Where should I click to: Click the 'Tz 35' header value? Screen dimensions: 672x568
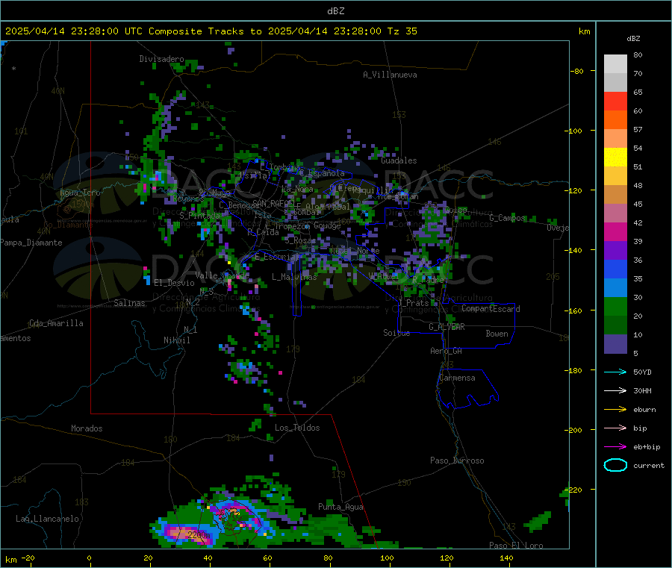(402, 31)
